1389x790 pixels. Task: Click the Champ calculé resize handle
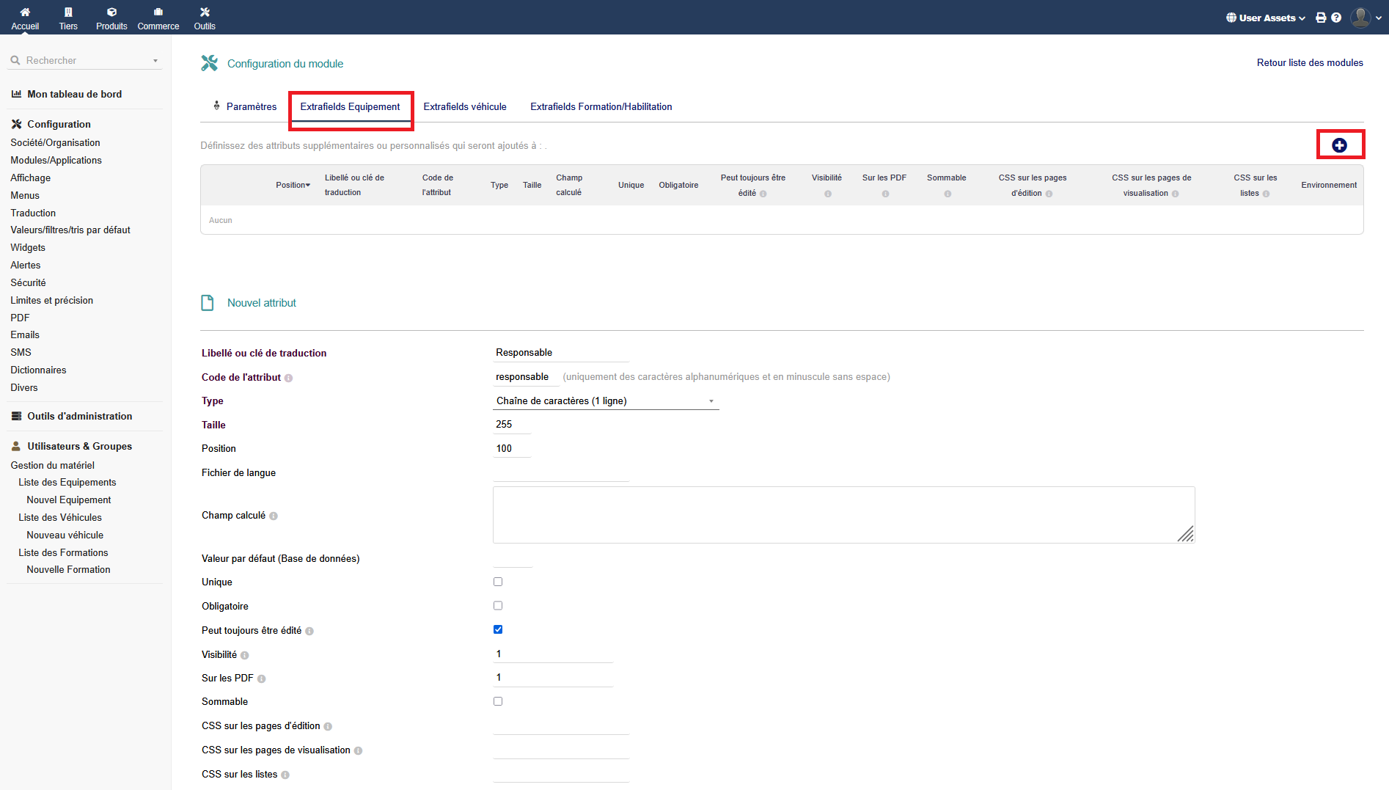point(1186,535)
